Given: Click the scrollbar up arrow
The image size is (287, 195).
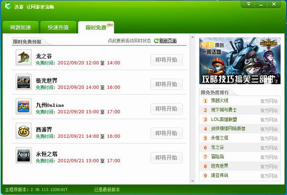Looking at the screenshot, I should (193, 37).
